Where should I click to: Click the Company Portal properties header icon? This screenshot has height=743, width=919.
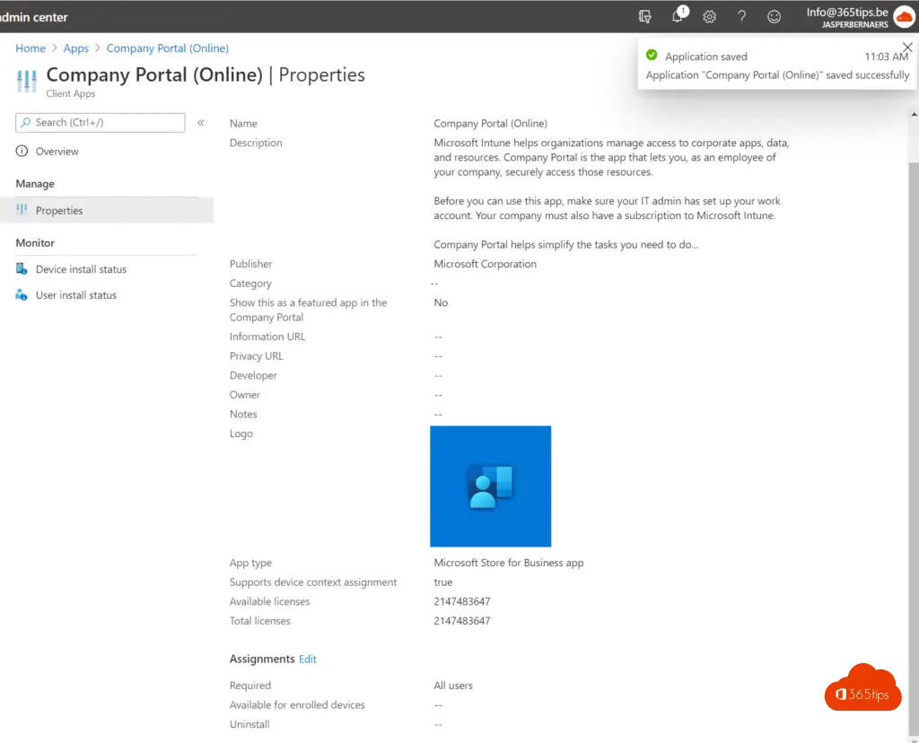pos(26,81)
